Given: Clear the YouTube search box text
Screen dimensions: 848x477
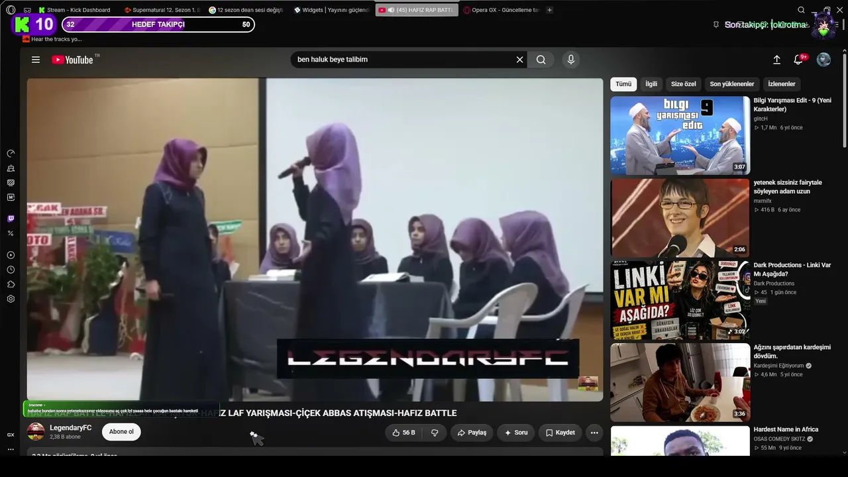Looking at the screenshot, I should (x=519, y=60).
